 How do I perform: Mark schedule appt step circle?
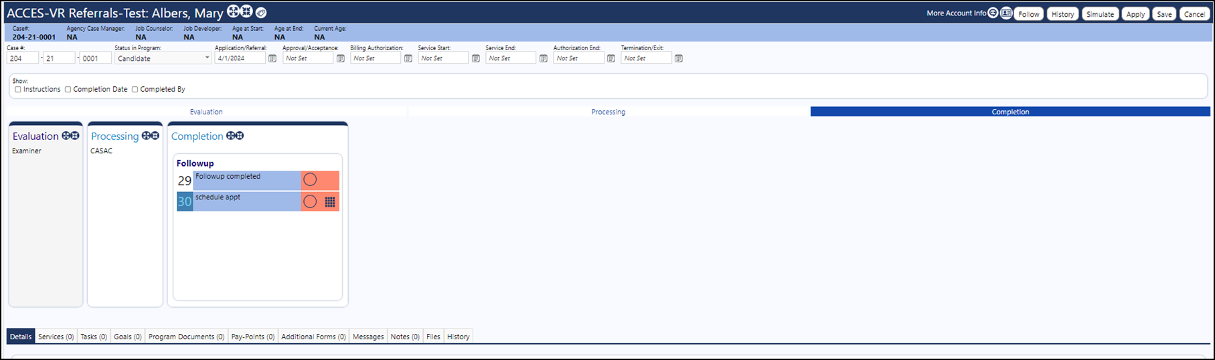point(310,201)
